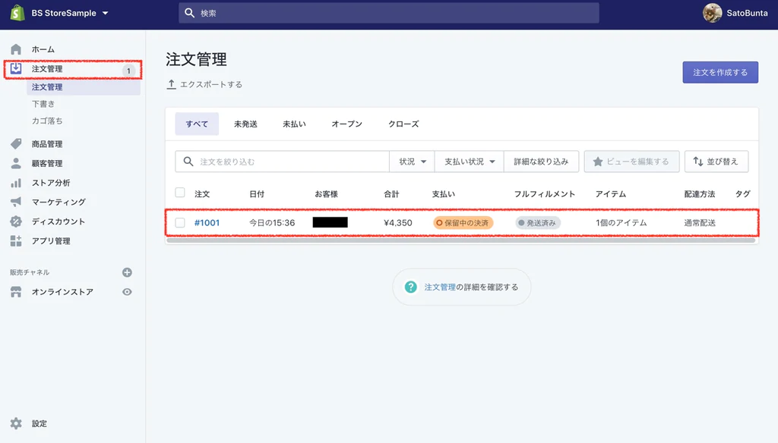Click inside the 注文を絞り込む search field

(x=281, y=161)
